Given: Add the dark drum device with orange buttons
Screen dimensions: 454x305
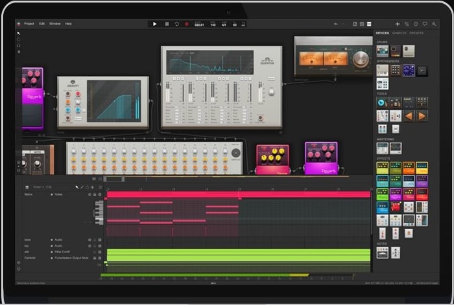Looking at the screenshot, I should (395, 51).
